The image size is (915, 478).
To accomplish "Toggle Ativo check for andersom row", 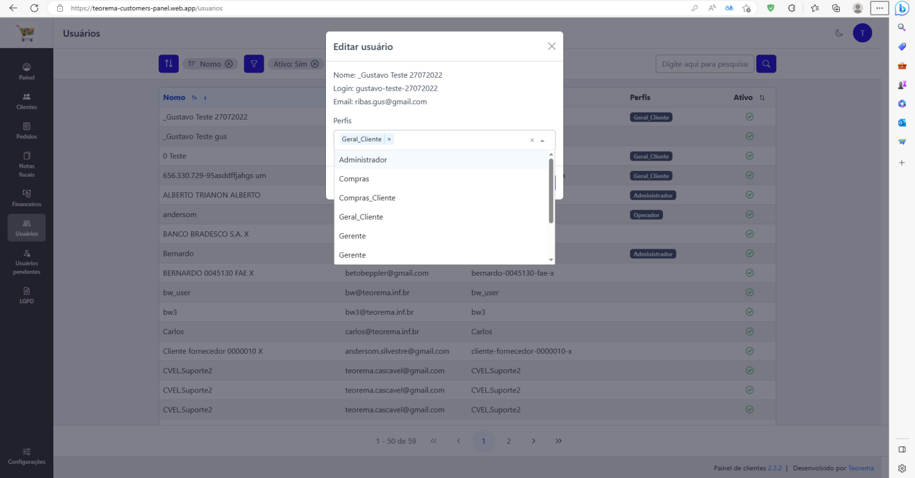I will point(750,214).
